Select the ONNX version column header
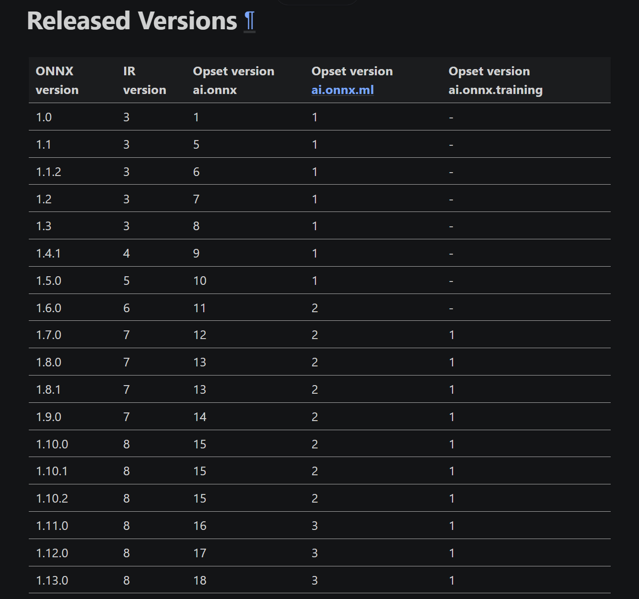This screenshot has height=599, width=639. click(x=57, y=80)
